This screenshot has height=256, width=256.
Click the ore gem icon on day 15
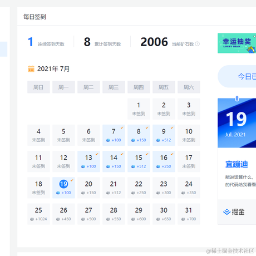[133, 166]
